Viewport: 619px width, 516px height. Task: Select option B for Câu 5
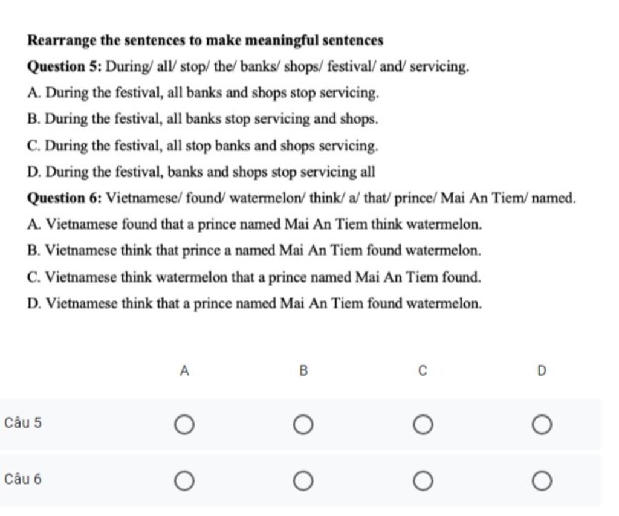303,425
